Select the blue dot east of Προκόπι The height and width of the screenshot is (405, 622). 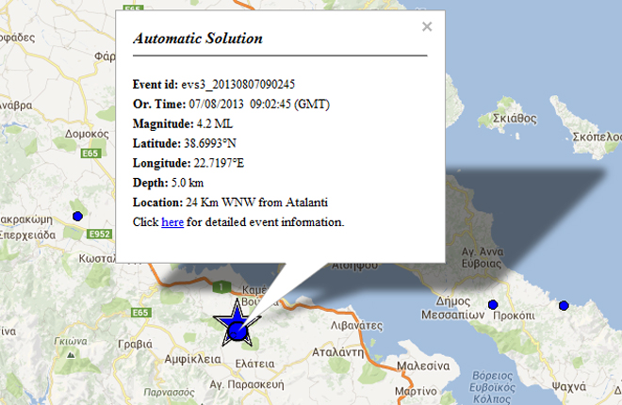point(564,305)
